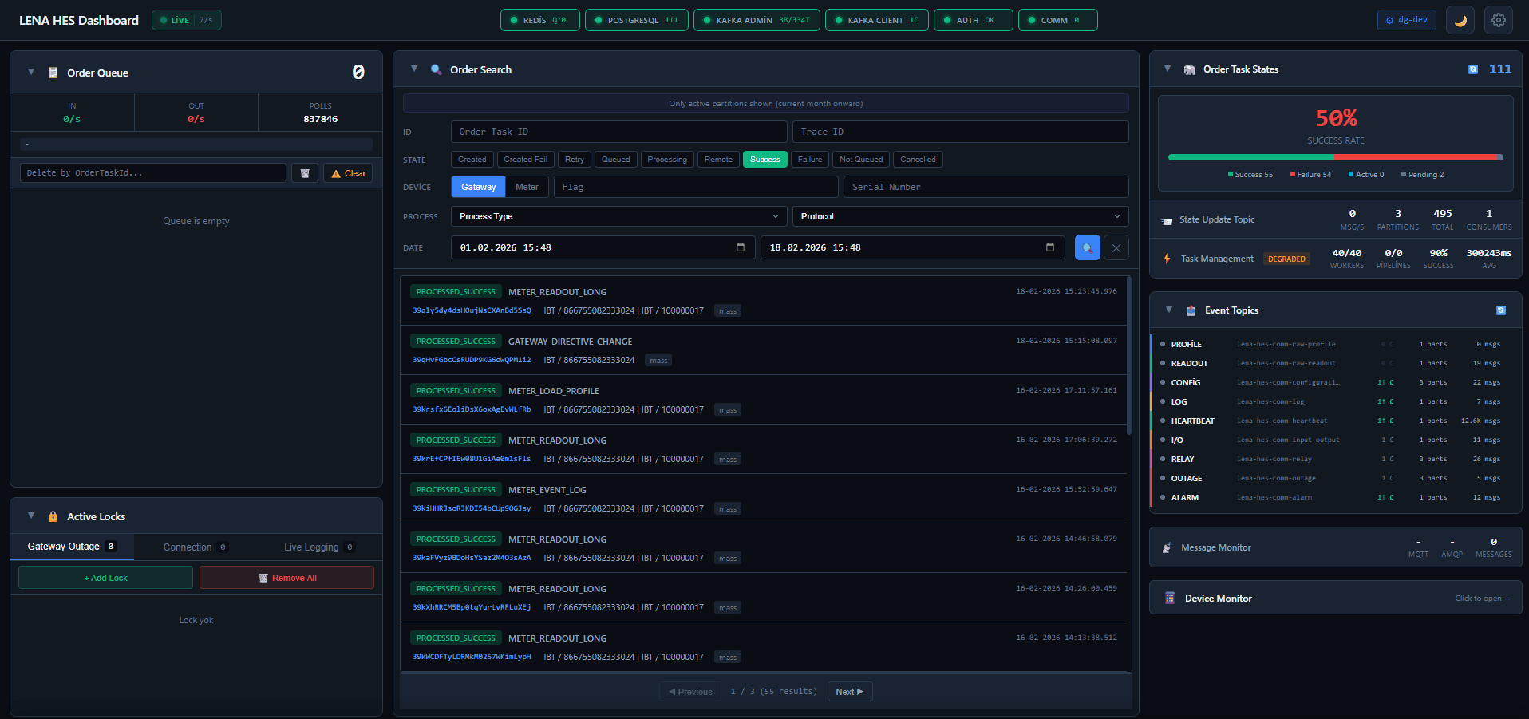Refresh Order Task States with refresh icon
This screenshot has width=1529, height=719.
(x=1472, y=69)
